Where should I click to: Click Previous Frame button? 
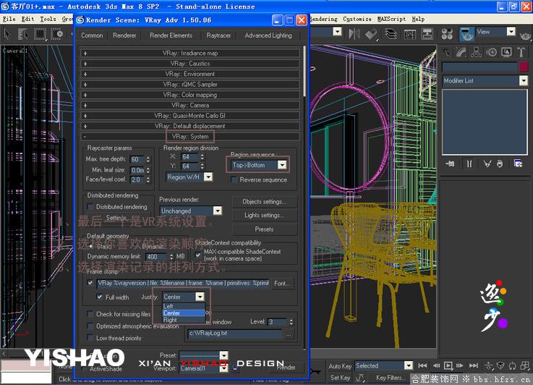pos(437,365)
